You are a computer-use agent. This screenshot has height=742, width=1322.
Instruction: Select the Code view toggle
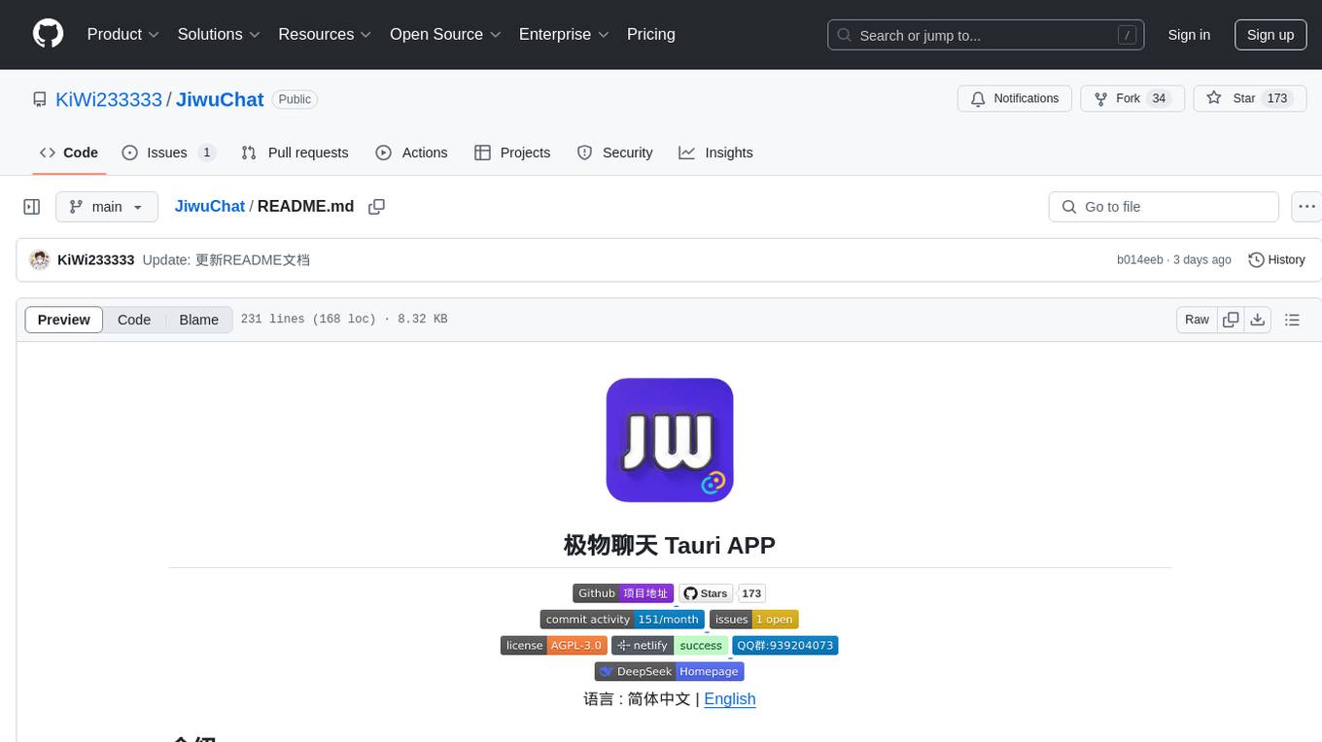click(134, 320)
